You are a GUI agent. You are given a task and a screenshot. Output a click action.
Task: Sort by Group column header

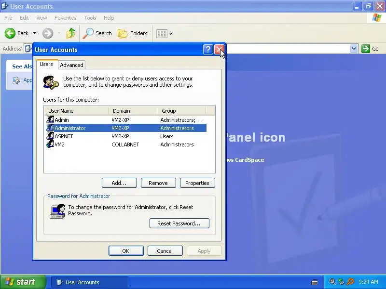(x=181, y=111)
